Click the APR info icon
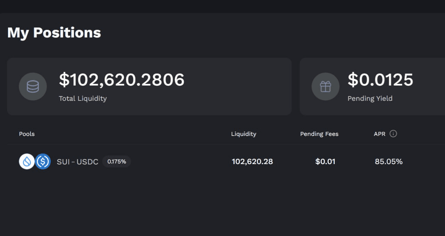445x236 pixels. 393,134
